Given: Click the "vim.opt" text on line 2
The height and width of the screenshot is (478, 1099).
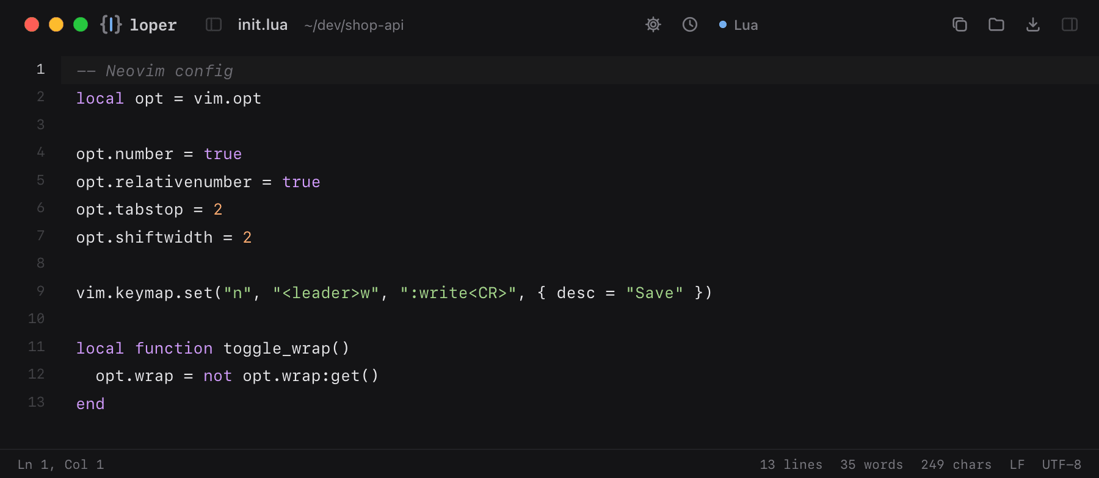Looking at the screenshot, I should (x=228, y=98).
